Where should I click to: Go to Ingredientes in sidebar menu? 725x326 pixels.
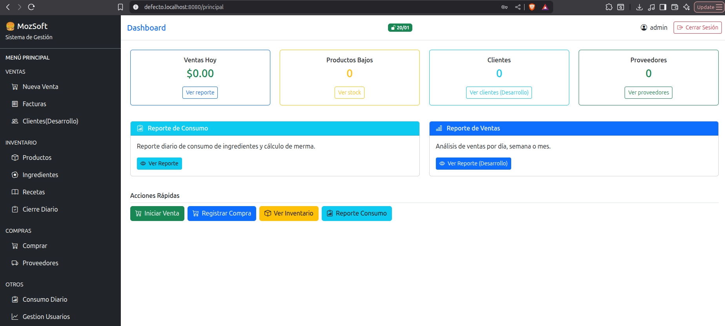pos(40,175)
